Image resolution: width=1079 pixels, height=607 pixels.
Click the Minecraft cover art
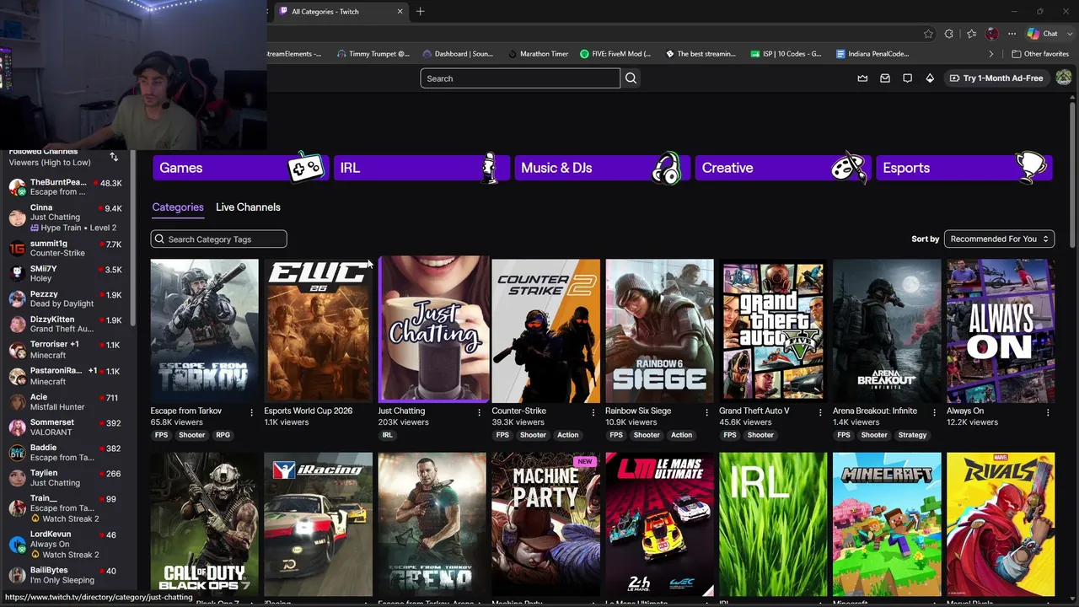coord(887,524)
